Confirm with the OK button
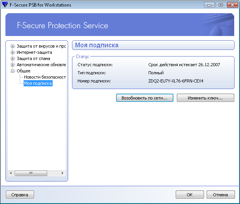Screen dimensions: 240x204 190,195
